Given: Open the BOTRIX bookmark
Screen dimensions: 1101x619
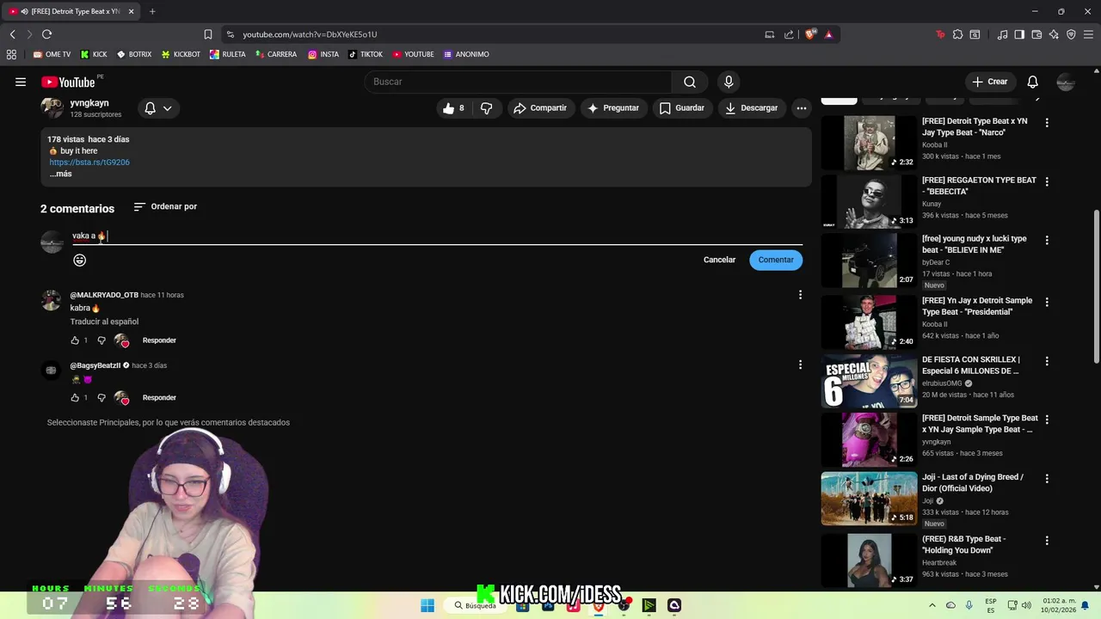Looking at the screenshot, I should coord(134,54).
